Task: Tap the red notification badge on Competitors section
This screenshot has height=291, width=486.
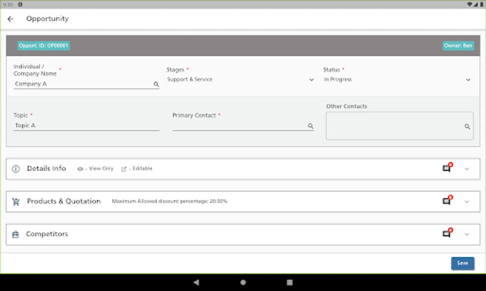Action: (450, 230)
